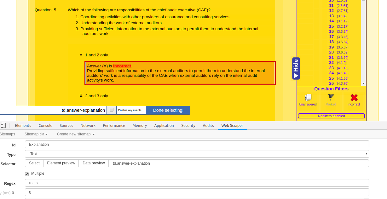Screen dimensions: 387x199
Task: Click the Marked filter flag icon
Action: click(331, 98)
